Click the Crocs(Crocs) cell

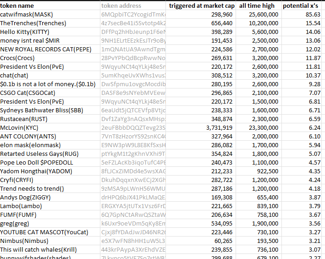point(50,58)
